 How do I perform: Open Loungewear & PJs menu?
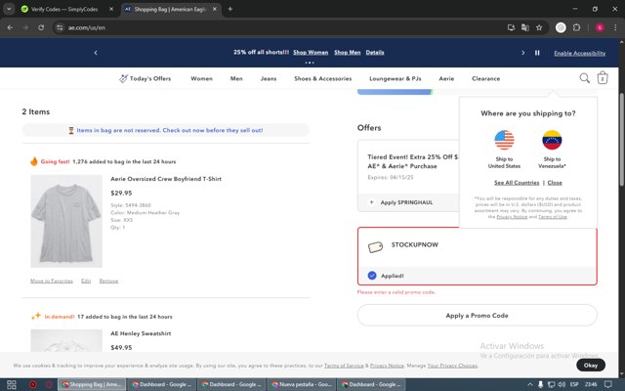[395, 78]
